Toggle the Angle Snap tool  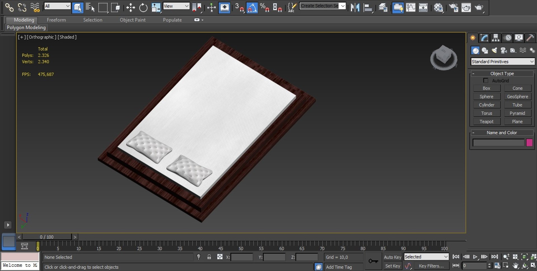(252, 8)
